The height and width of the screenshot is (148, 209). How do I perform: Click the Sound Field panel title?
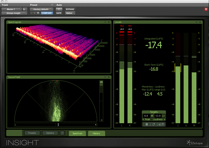click(x=14, y=77)
